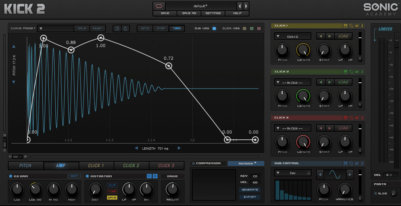Open the Curve Preset dropdown
This screenshot has width=401, height=206.
click(x=41, y=28)
